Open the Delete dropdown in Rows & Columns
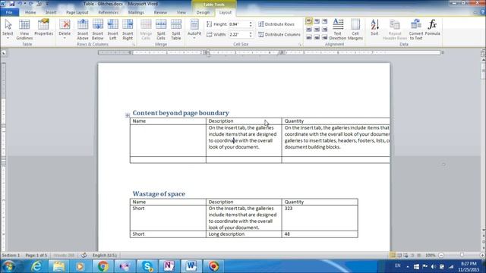The height and width of the screenshot is (273, 486). pos(65,29)
